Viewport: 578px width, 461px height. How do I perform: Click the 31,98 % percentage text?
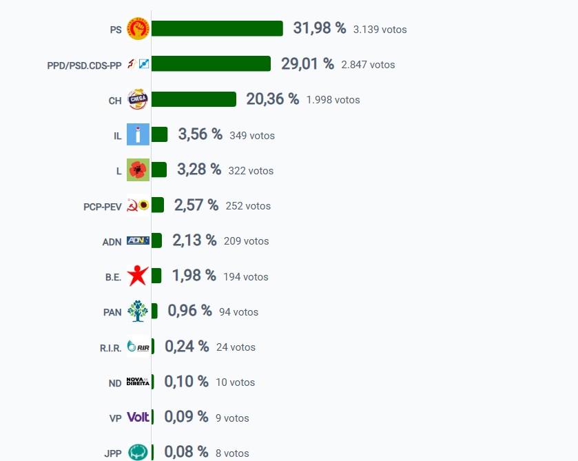[x=320, y=28]
